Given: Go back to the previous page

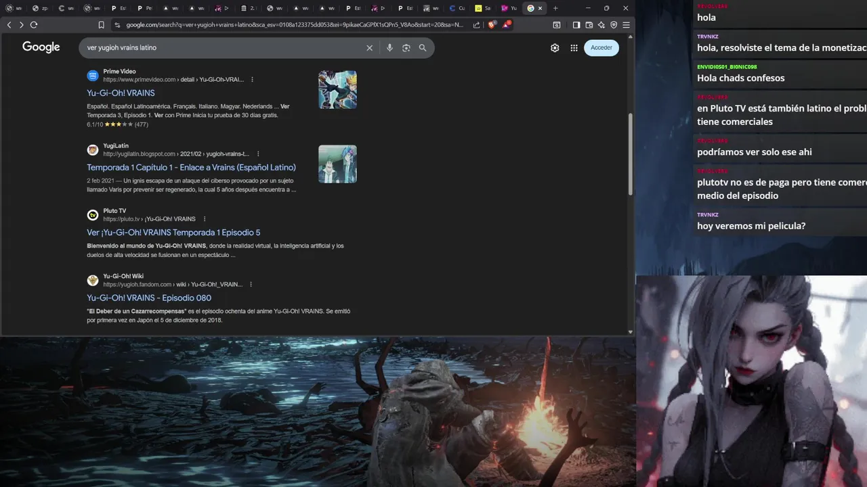Looking at the screenshot, I should (9, 25).
